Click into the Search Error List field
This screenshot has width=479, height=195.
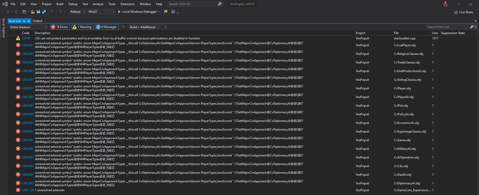point(448,27)
